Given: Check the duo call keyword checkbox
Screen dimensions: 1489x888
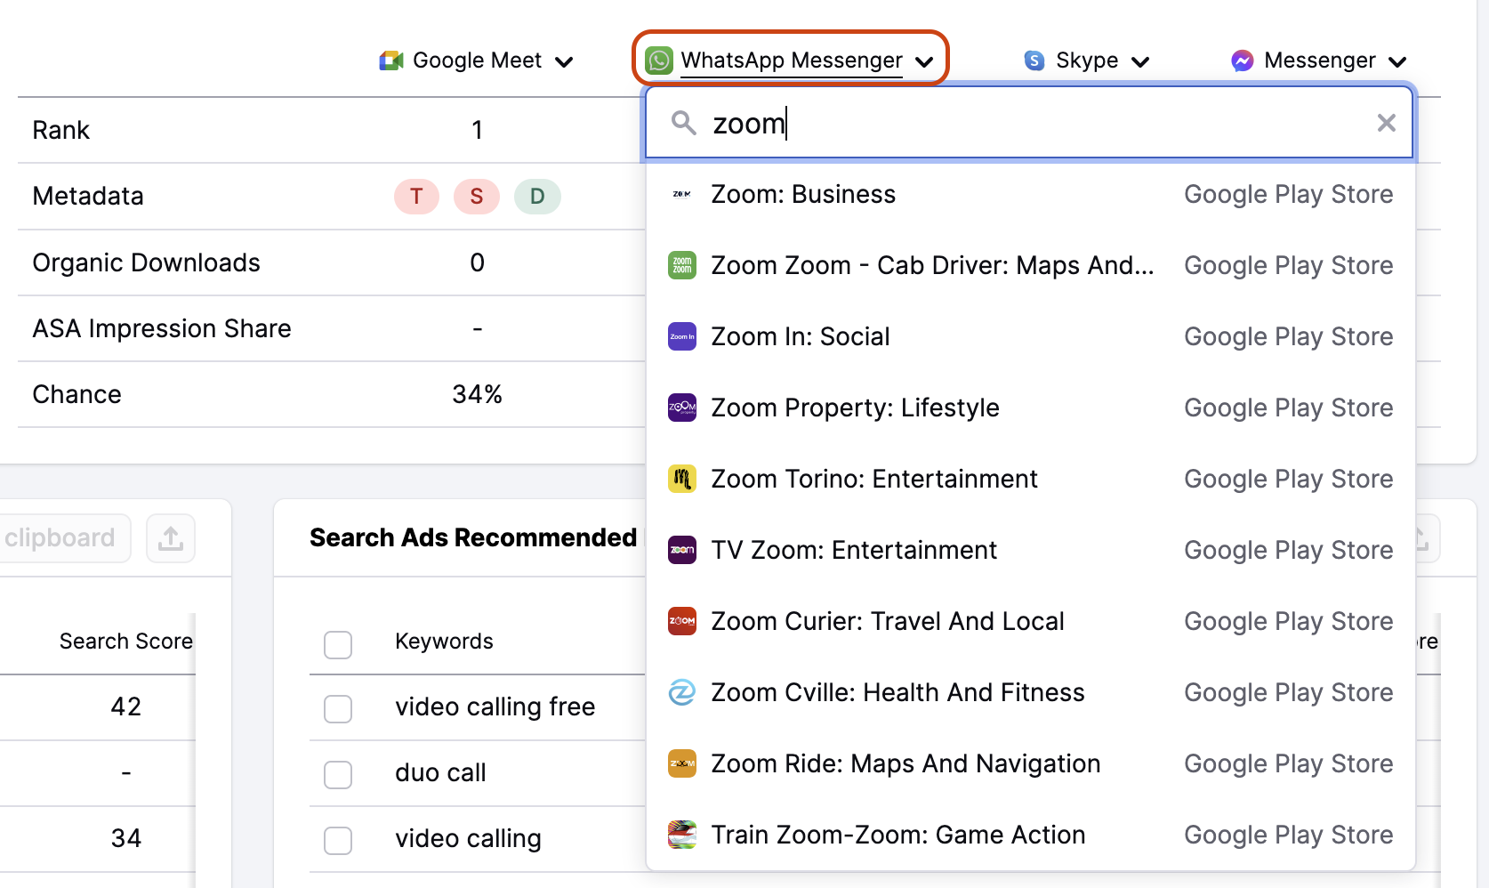Looking at the screenshot, I should point(338,775).
